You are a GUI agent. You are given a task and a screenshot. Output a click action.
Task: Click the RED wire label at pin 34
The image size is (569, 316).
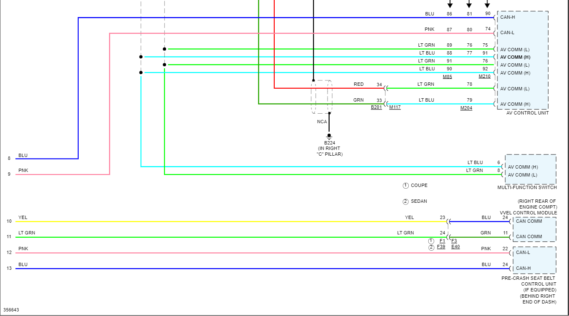[x=359, y=85]
